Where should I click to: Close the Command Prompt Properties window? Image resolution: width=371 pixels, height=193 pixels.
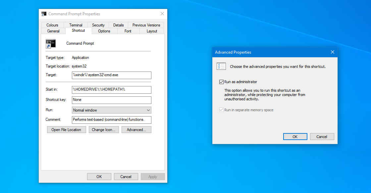tap(162, 14)
